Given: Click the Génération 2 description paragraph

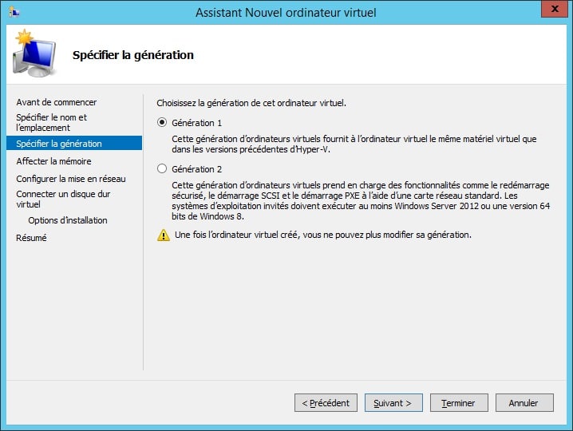Looking at the screenshot, I should pos(361,200).
